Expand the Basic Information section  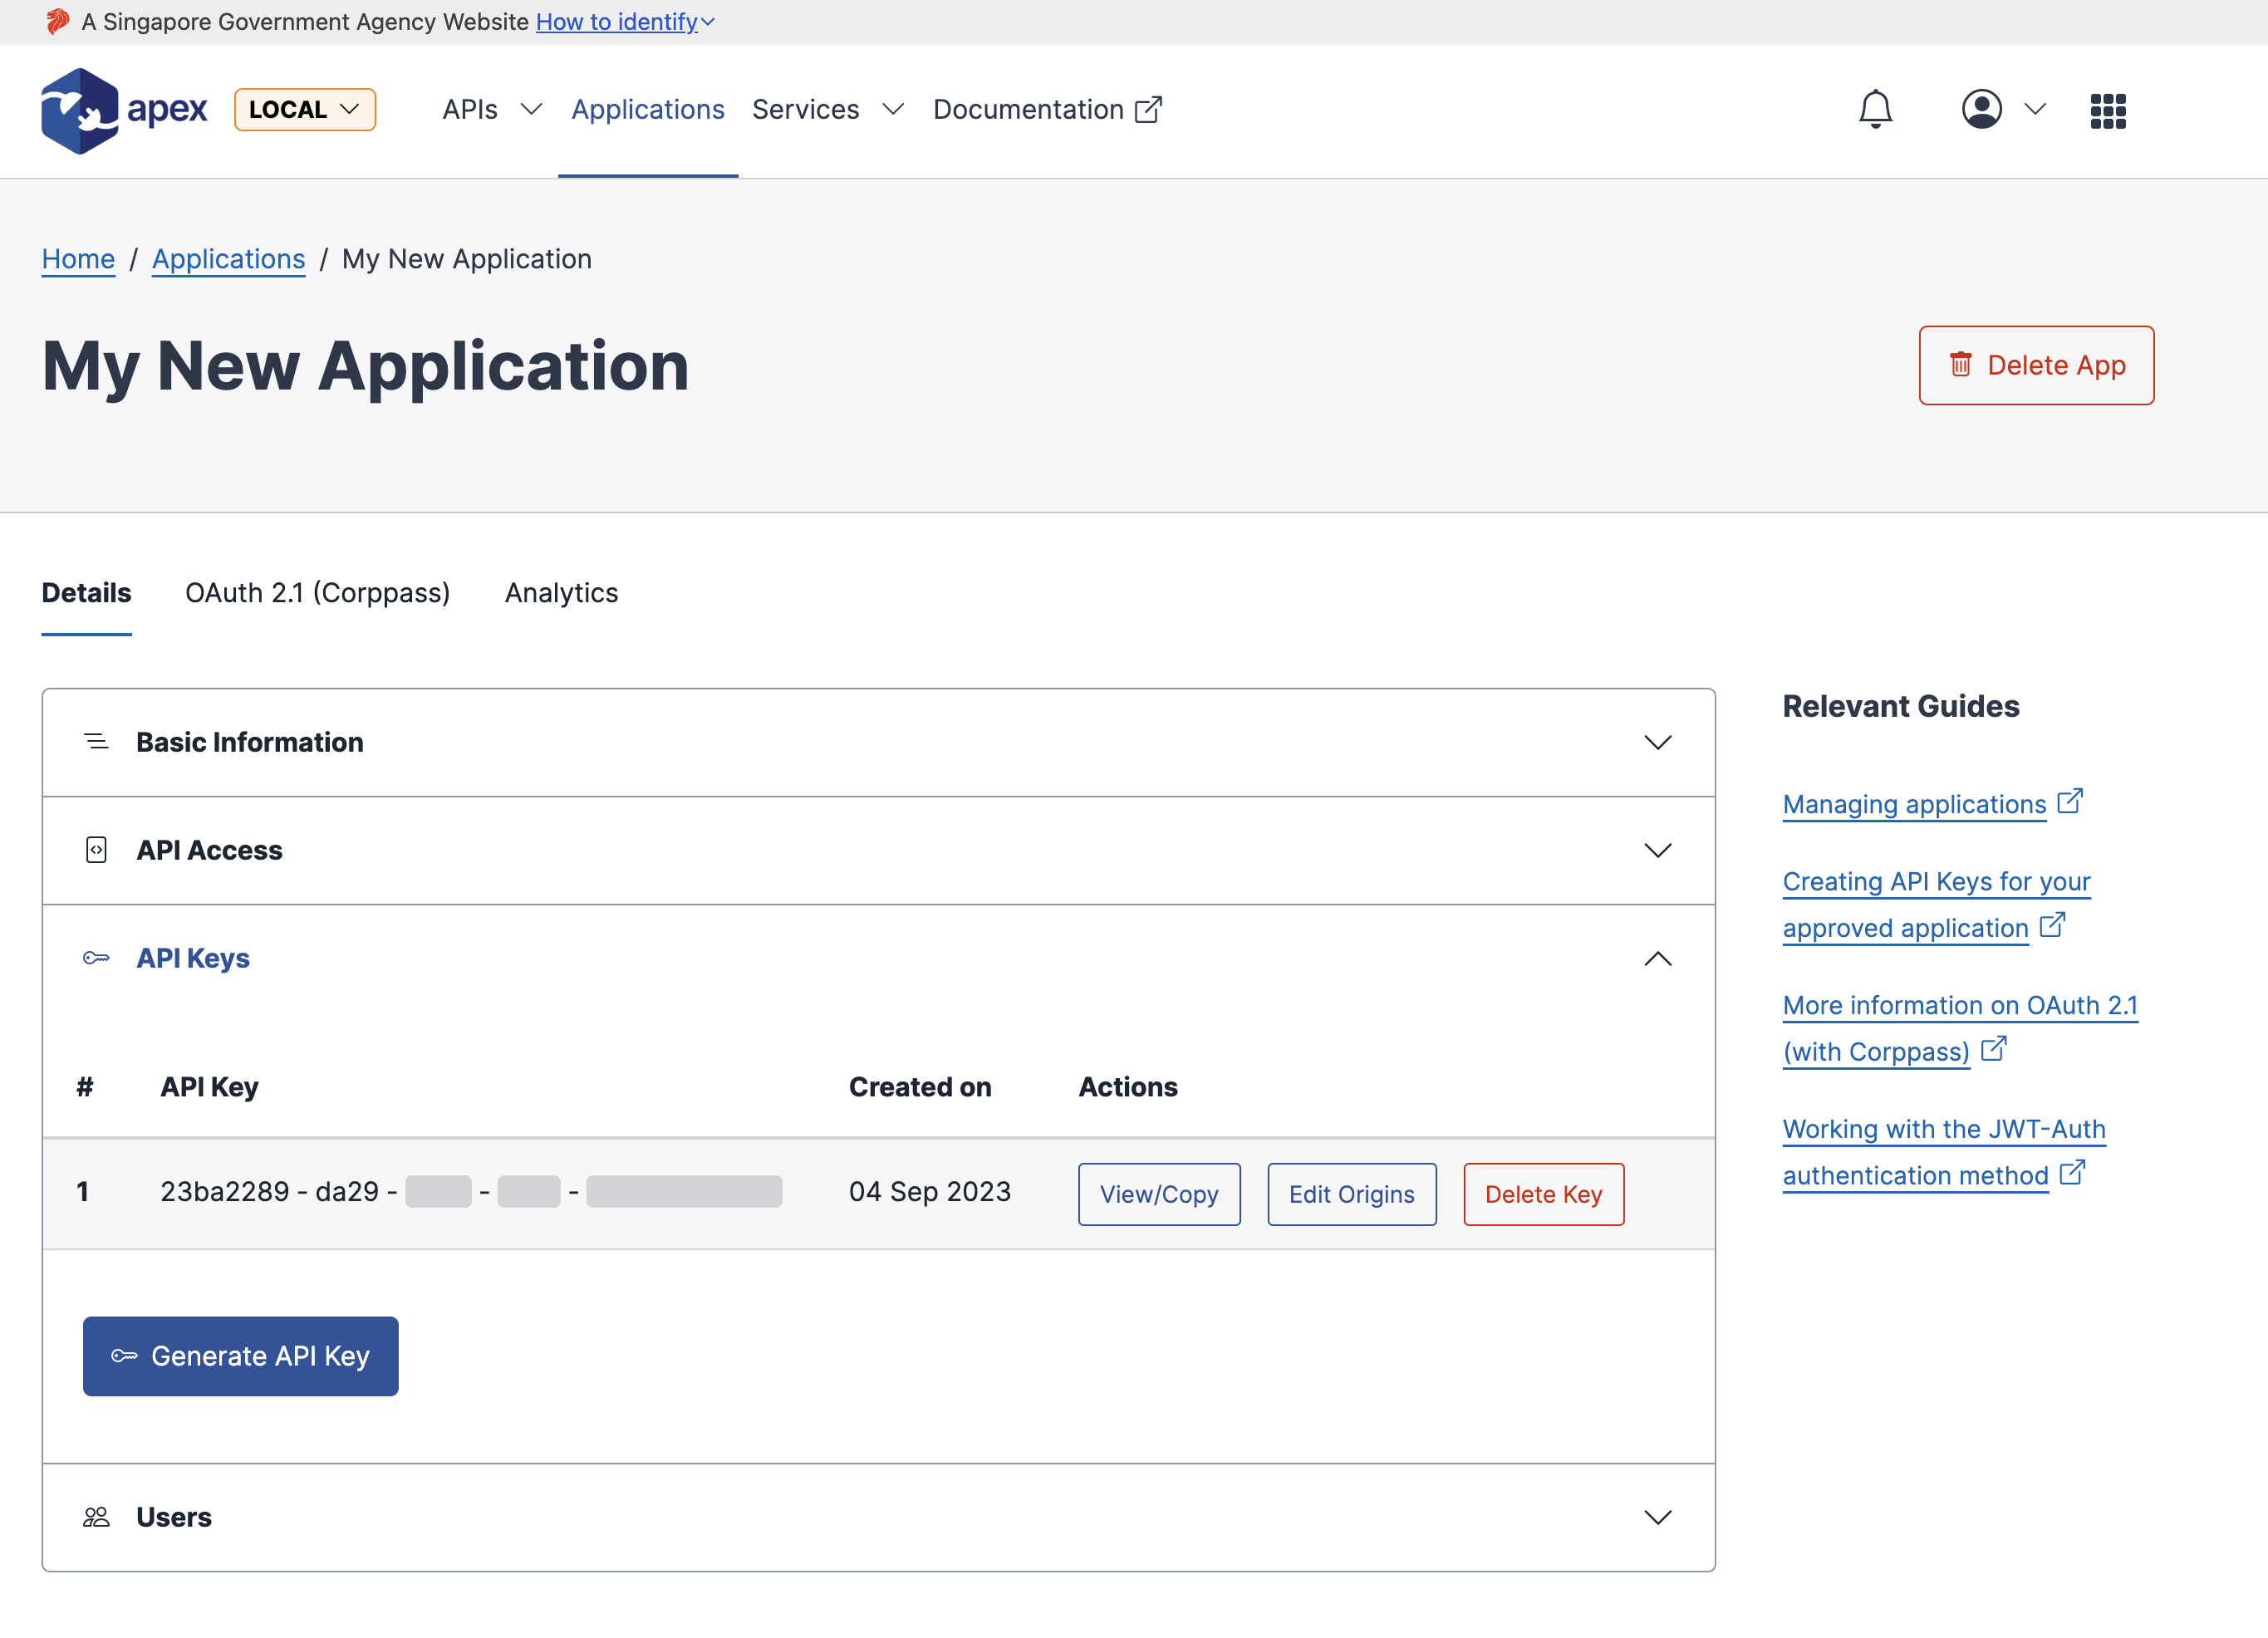click(1657, 742)
